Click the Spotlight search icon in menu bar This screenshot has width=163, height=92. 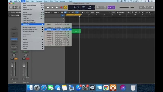[145, 1]
